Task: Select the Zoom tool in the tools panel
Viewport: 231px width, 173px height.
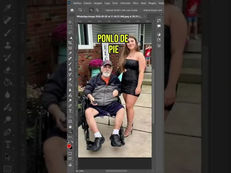Action: click(x=70, y=132)
